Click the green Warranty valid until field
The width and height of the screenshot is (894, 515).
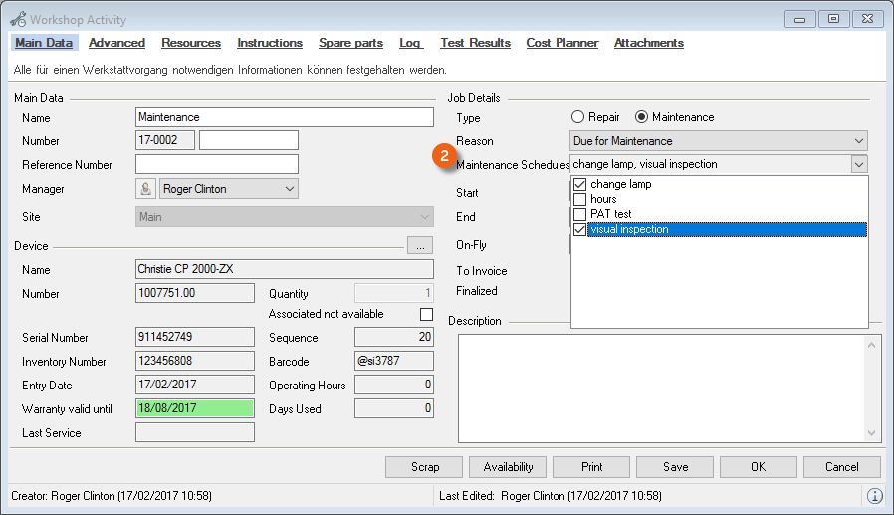194,408
